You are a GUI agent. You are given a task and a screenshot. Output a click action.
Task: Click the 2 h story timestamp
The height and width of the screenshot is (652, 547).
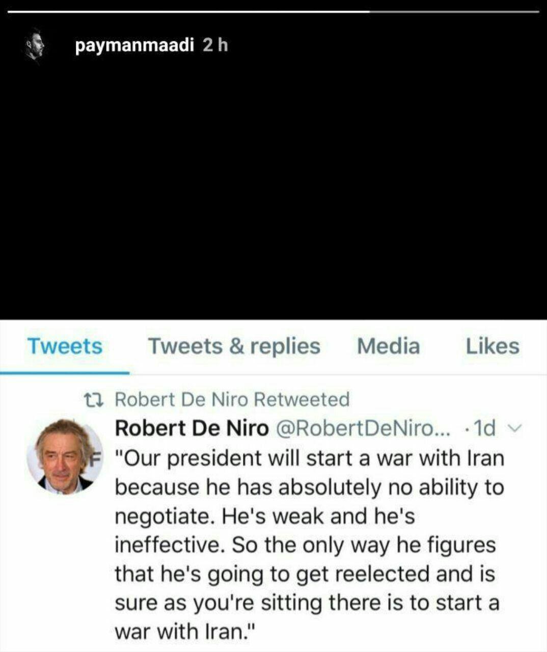point(215,46)
